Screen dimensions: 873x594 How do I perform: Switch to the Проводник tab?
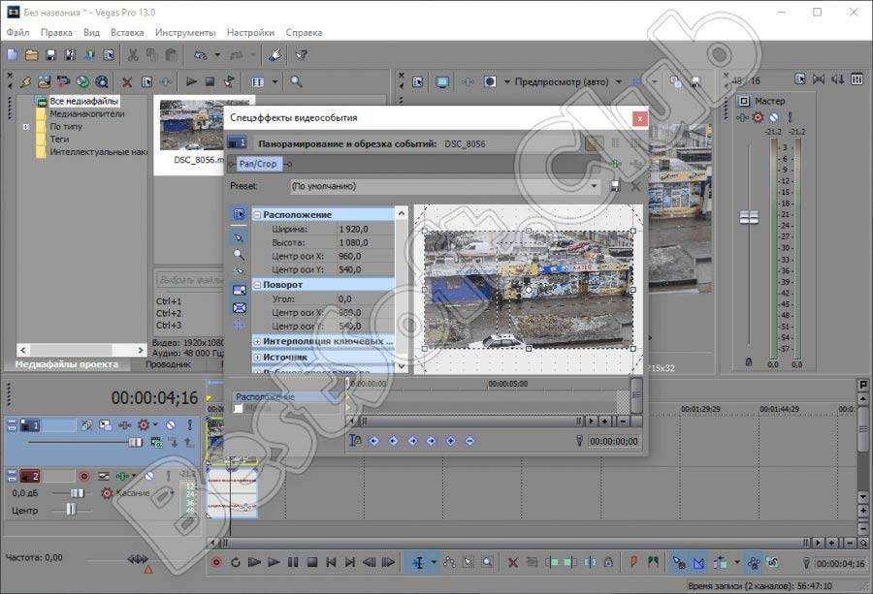click(x=168, y=364)
